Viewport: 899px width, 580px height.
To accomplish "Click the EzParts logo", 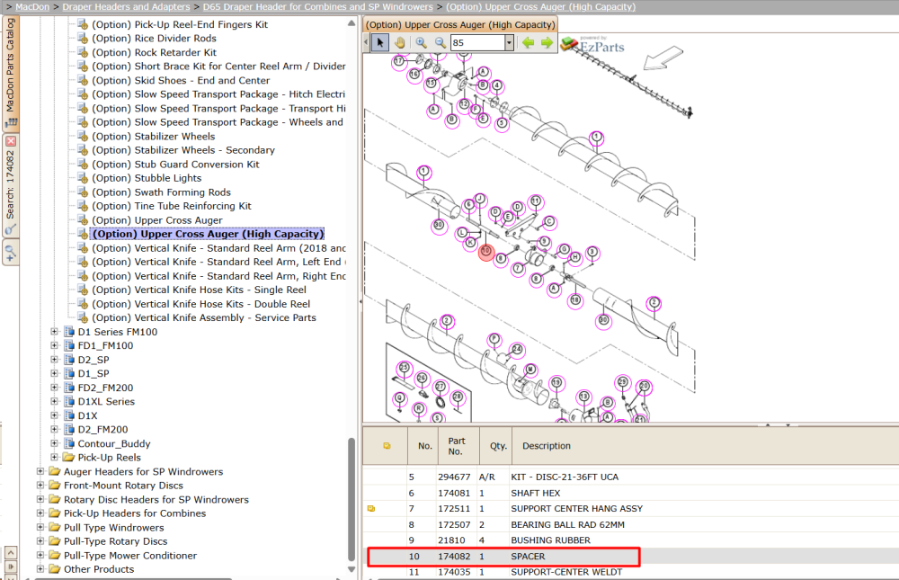I will click(592, 45).
